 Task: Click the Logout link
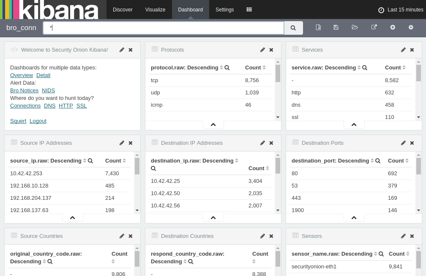[38, 121]
